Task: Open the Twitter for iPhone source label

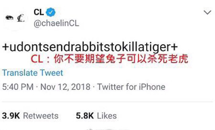Action: tap(131, 87)
